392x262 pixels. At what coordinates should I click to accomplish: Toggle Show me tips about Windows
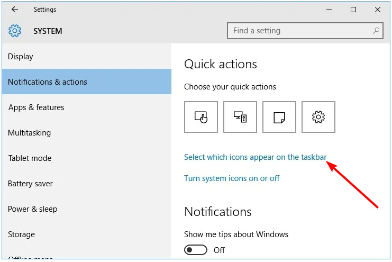point(196,250)
